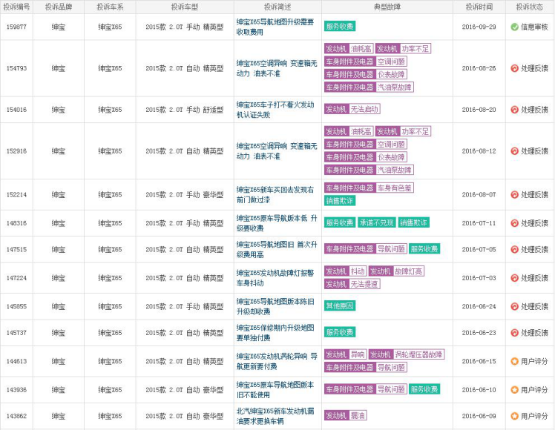Open complaint 绅宝X65新车买回去发现右前门做过漆
Screen dimensions: 555x430
pyautogui.click(x=275, y=194)
